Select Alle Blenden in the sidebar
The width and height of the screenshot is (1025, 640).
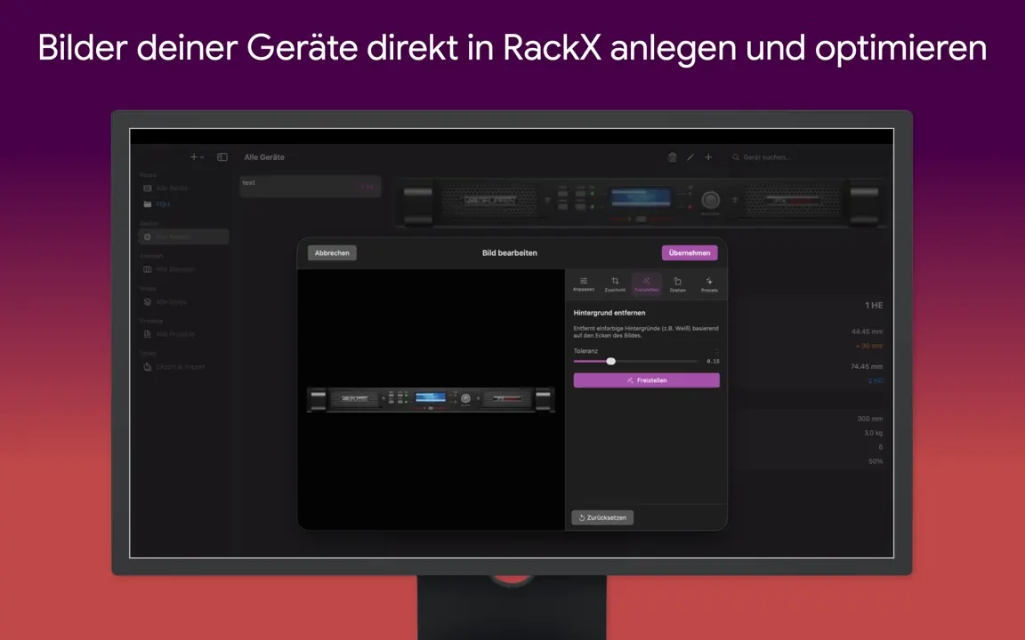183,269
